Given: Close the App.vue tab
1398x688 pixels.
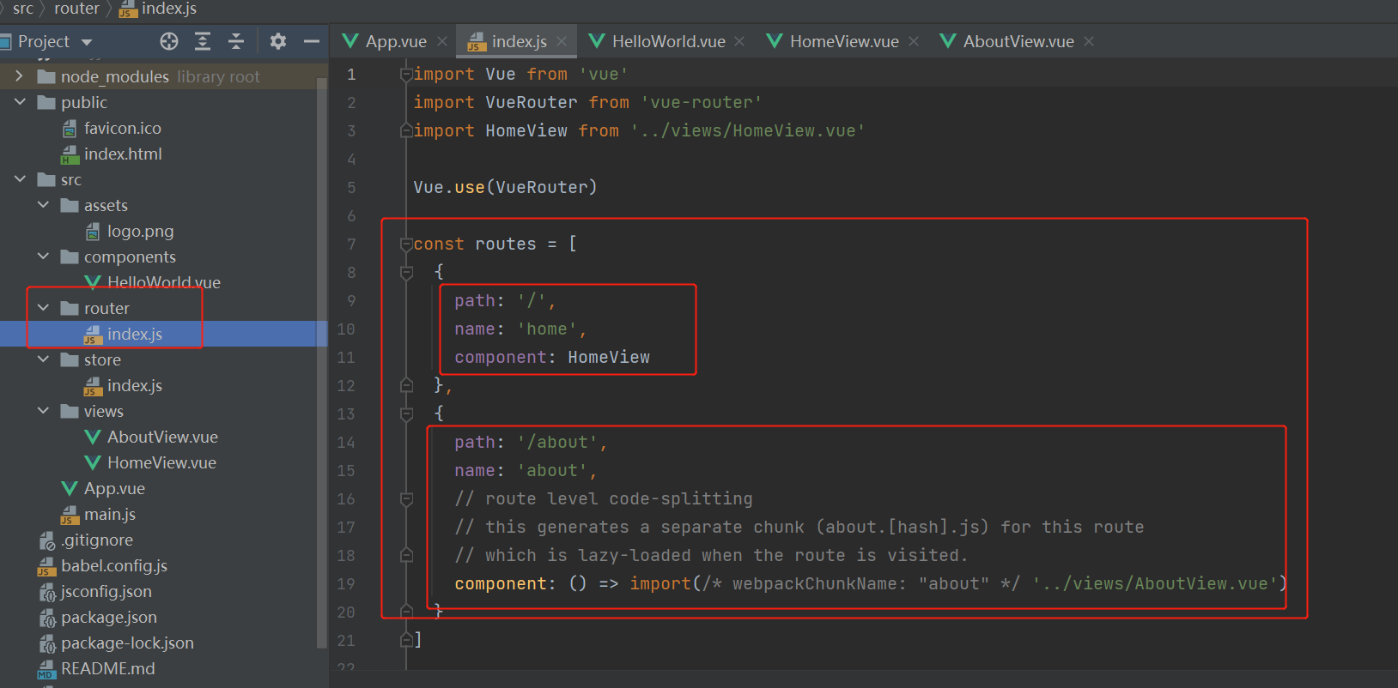Looking at the screenshot, I should (x=442, y=41).
